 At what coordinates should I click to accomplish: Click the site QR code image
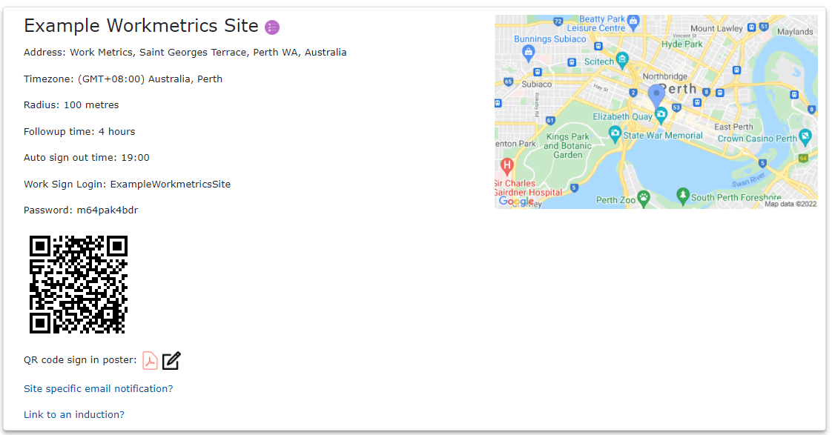(79, 285)
